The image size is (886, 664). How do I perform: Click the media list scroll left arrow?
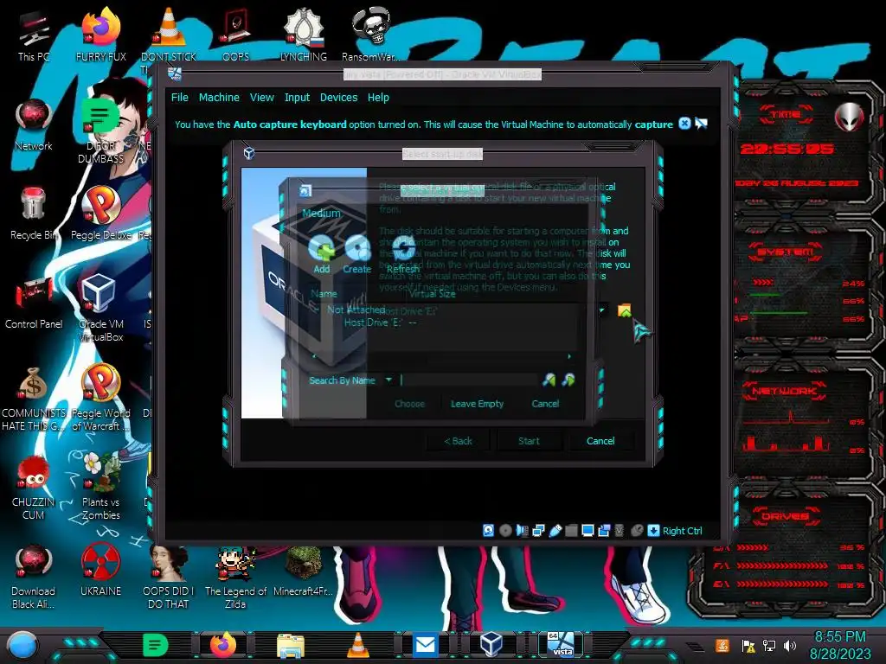pos(314,356)
